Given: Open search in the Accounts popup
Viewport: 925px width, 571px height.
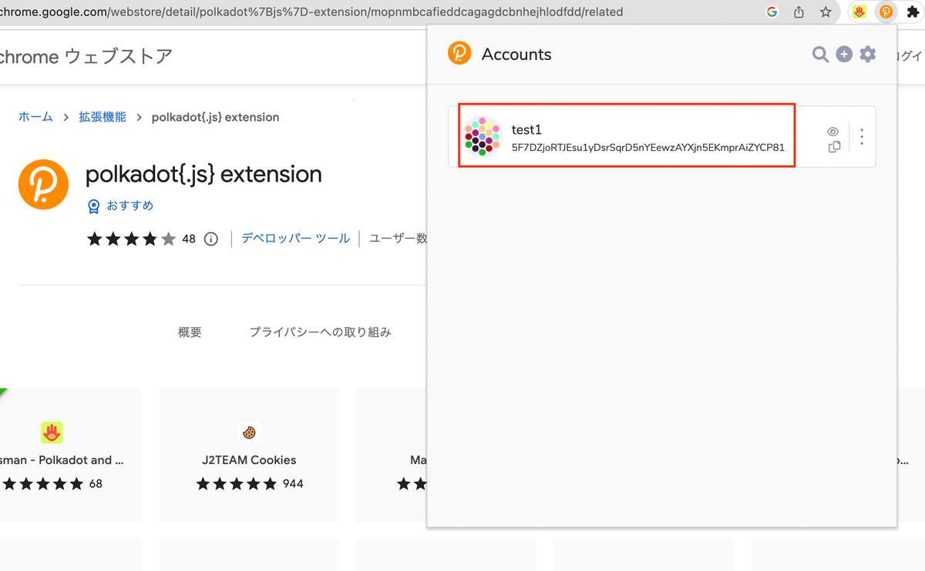Looking at the screenshot, I should (820, 55).
